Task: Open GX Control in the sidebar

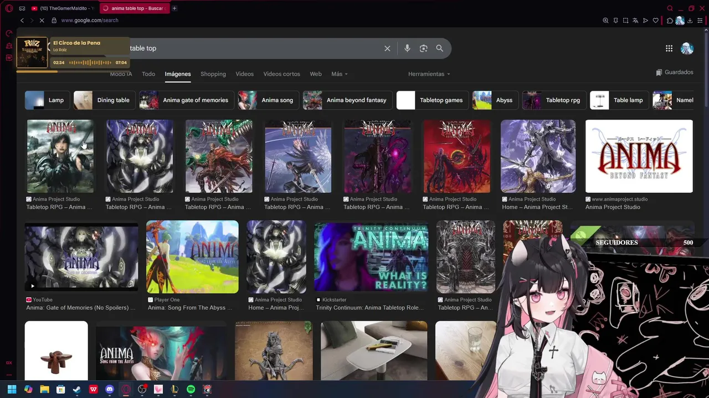Action: click(x=9, y=33)
